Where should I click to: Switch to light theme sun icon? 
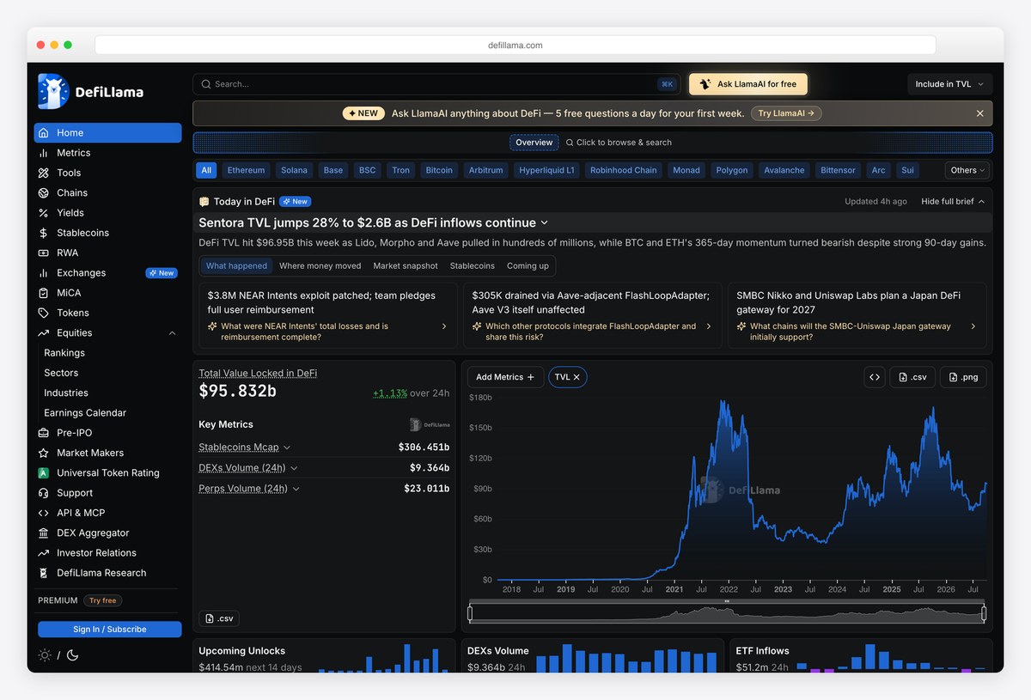pos(45,655)
